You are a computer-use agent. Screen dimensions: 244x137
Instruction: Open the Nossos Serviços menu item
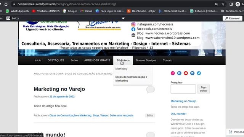point(146,60)
